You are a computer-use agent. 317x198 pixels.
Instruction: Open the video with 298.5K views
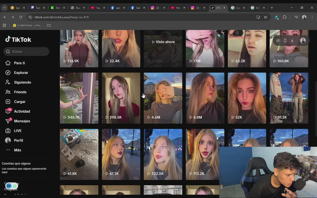click(121, 98)
